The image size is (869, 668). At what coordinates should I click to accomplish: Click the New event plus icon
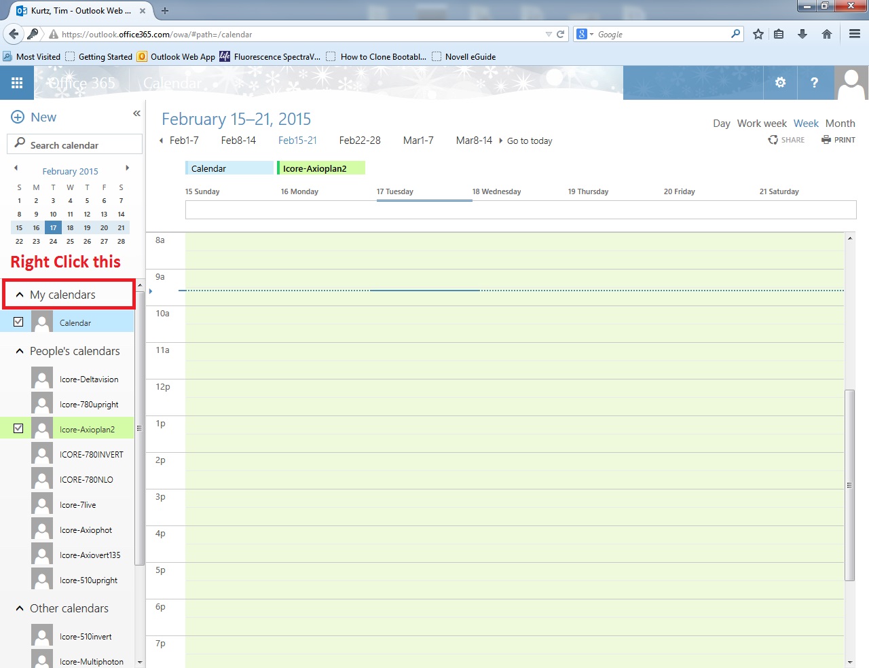coord(18,117)
